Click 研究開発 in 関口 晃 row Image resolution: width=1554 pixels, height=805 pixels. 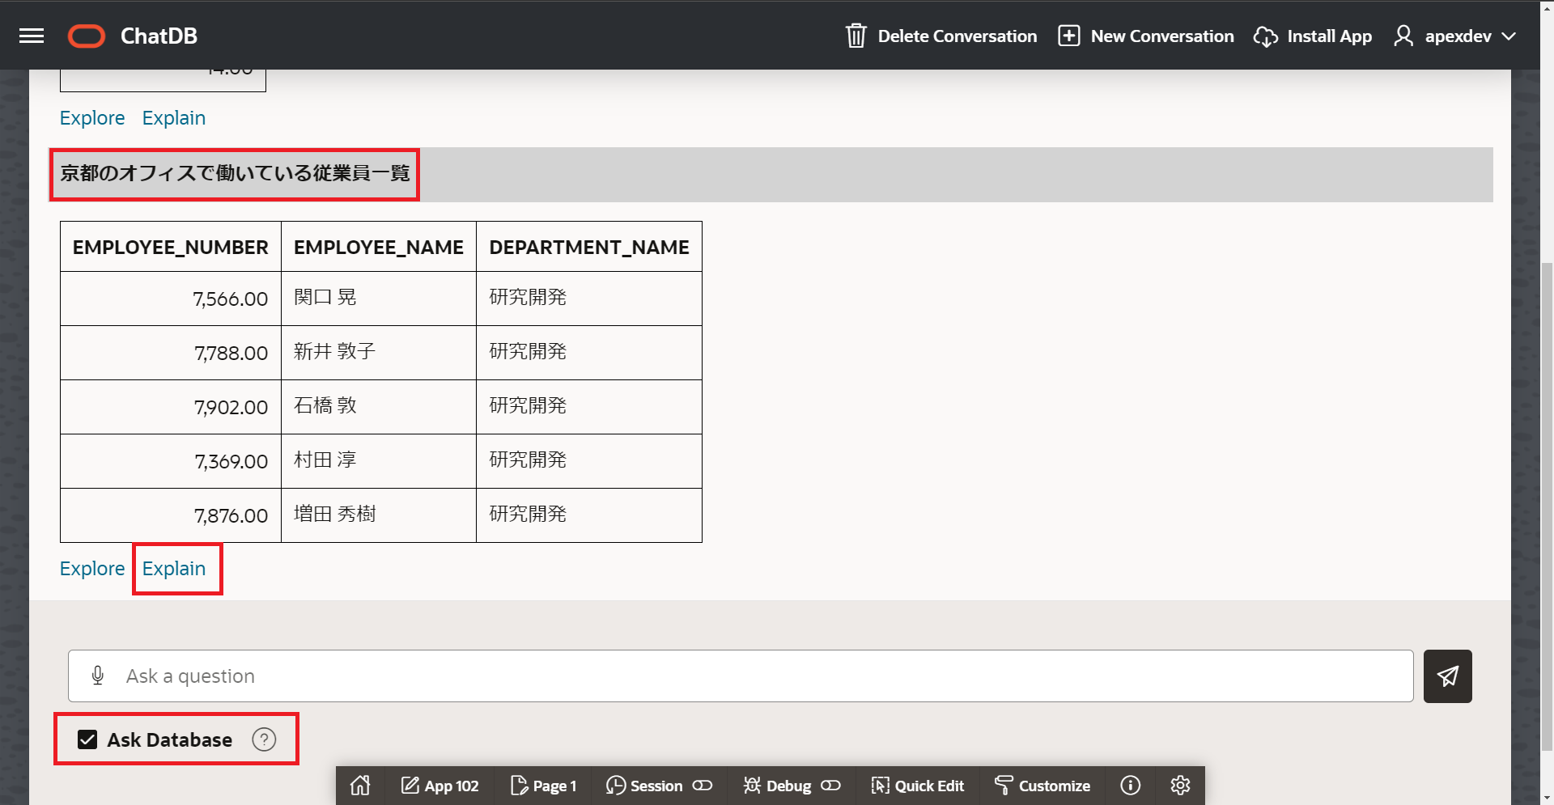point(528,297)
